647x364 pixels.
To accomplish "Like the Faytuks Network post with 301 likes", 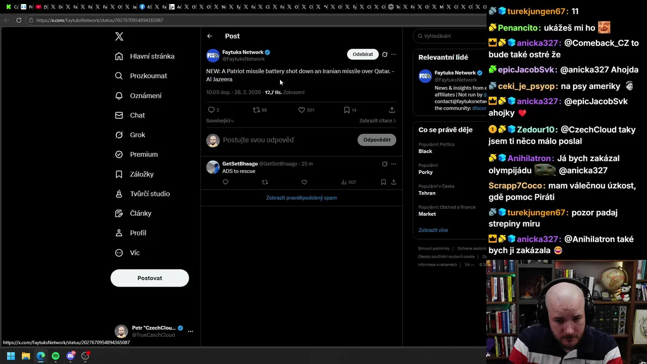I will coord(301,110).
